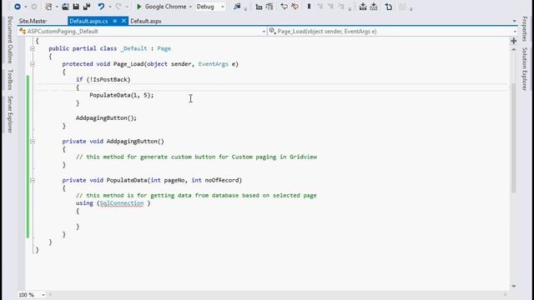Collapse the AddpagingButton method outlining region
This screenshot has width=534, height=300.
[x=33, y=141]
